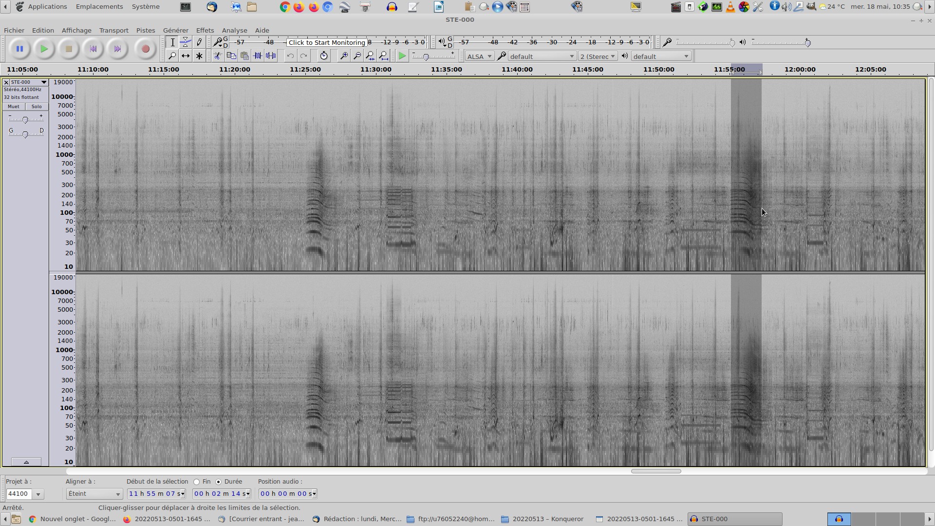
Task: Click the Pause playback button
Action: click(19, 49)
